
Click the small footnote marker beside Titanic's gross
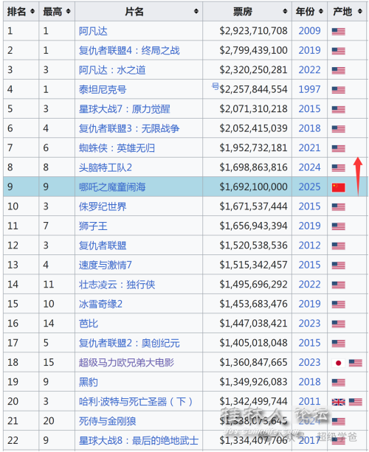pyautogui.click(x=215, y=86)
